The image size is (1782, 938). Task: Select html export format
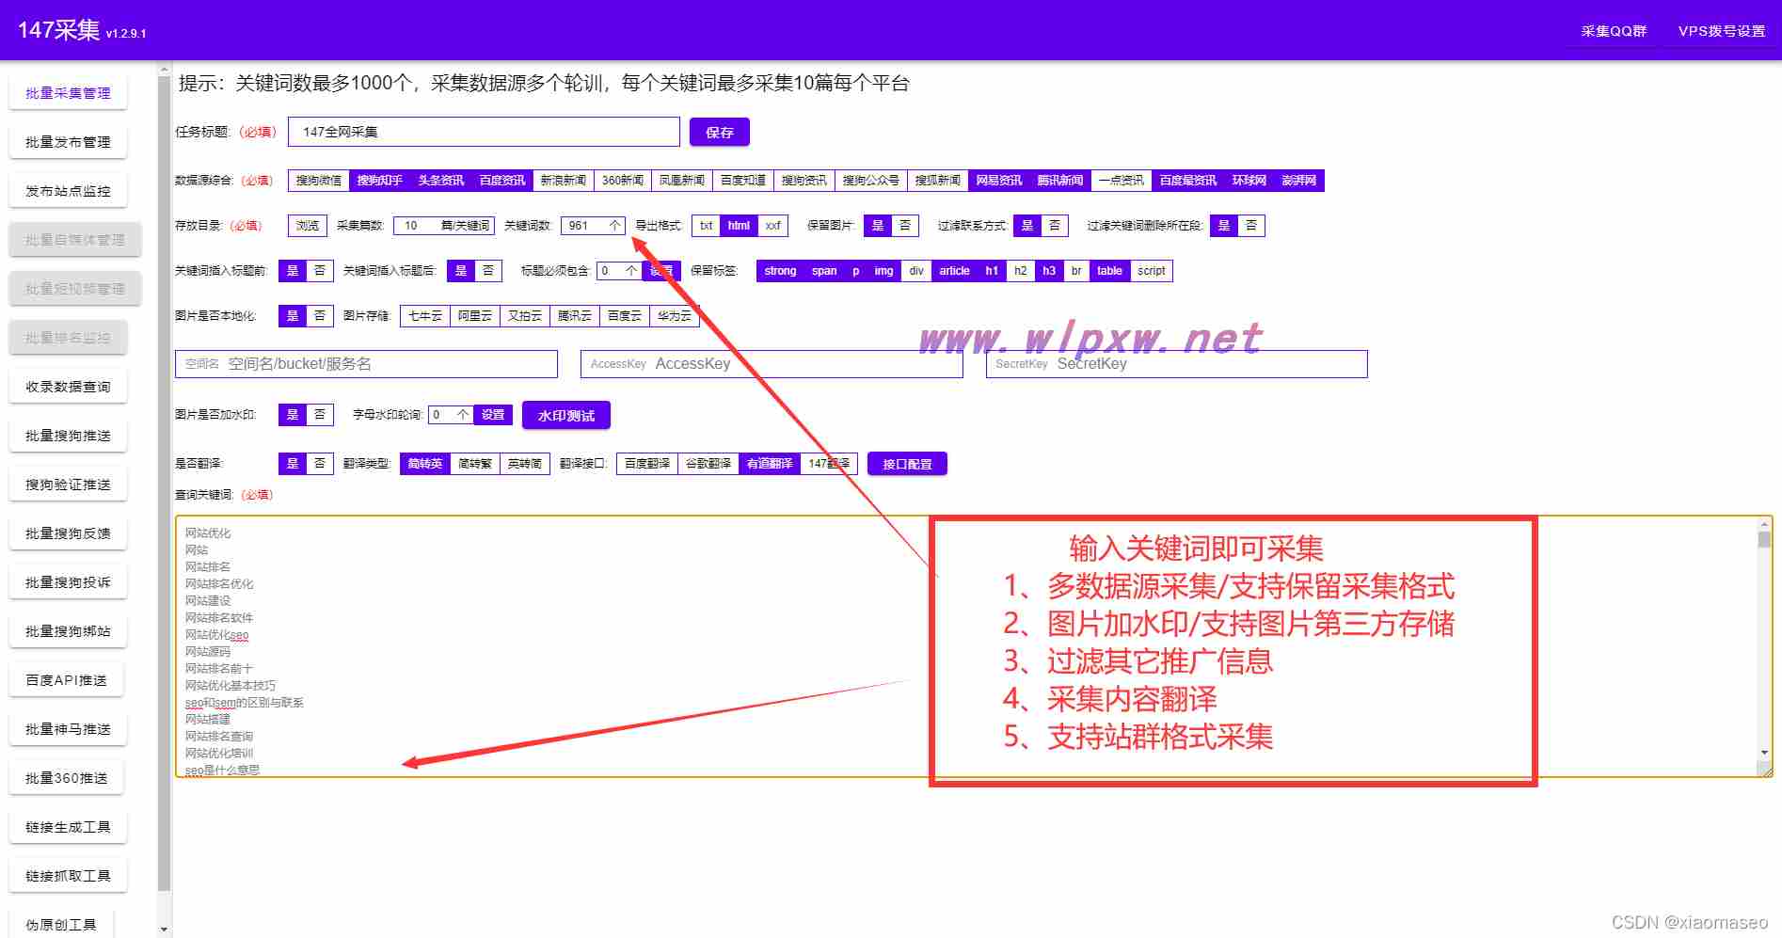coord(739,226)
